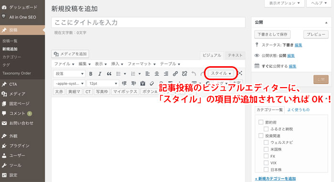This screenshot has width=334, height=182.
Task: Check the 米国株 category
Action: [266, 149]
